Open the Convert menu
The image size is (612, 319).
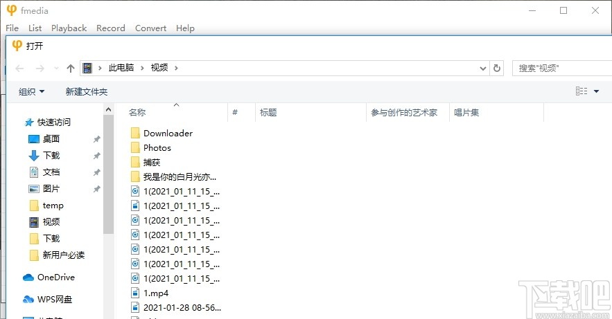pos(150,28)
